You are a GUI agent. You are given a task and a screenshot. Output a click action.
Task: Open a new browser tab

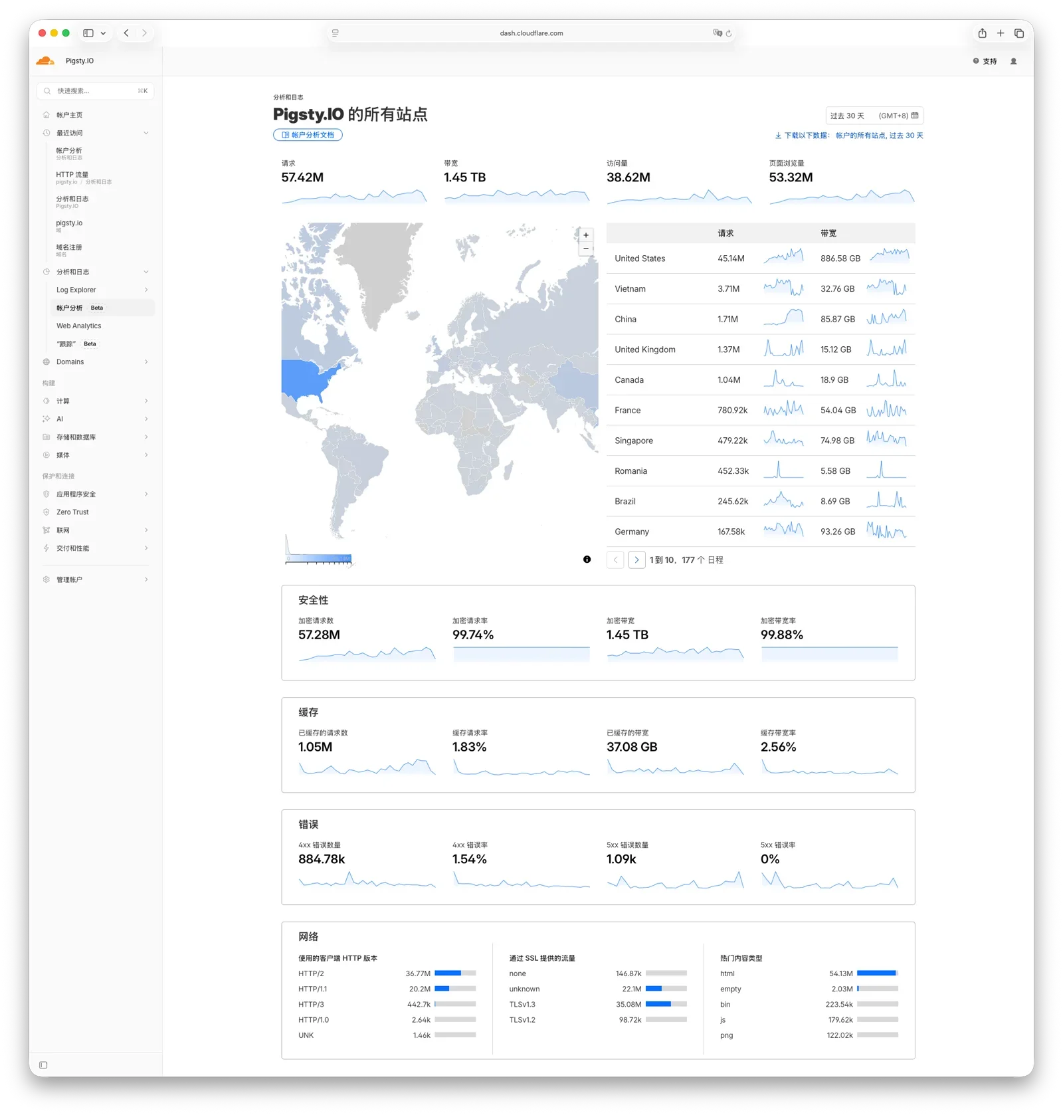tap(1001, 33)
